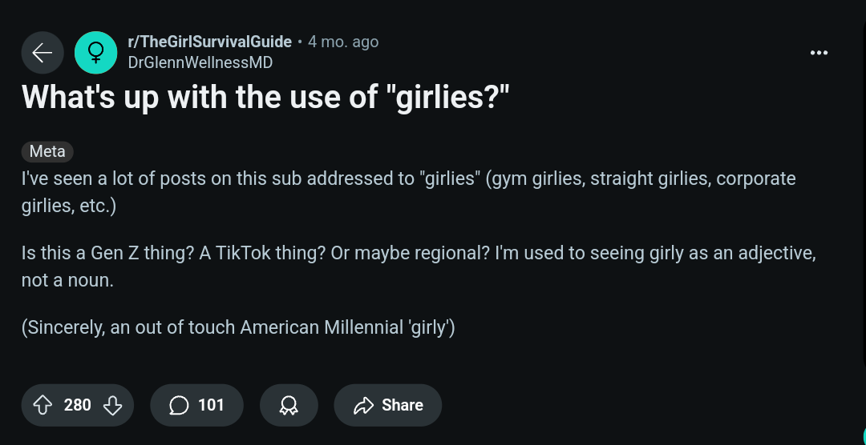Give an award using the ribbon icon
Screen dimensions: 866x445
289,405
